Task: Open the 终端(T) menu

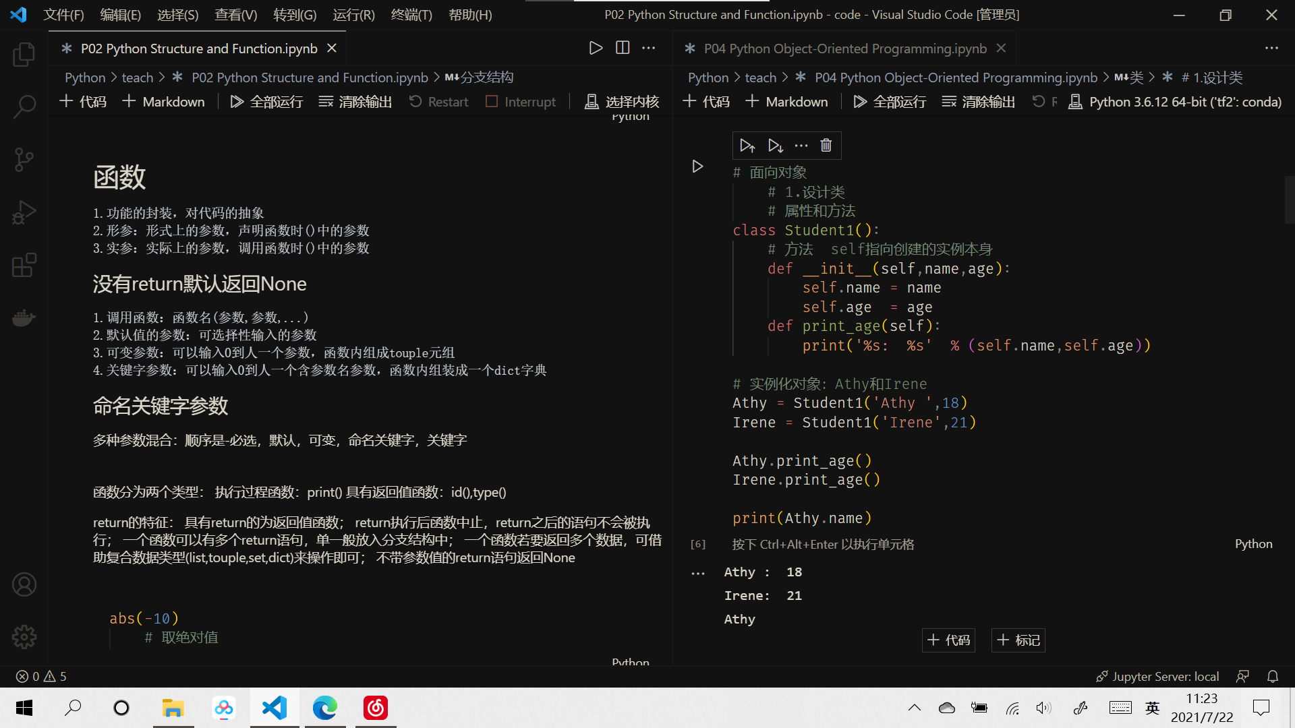Action: coord(411,15)
